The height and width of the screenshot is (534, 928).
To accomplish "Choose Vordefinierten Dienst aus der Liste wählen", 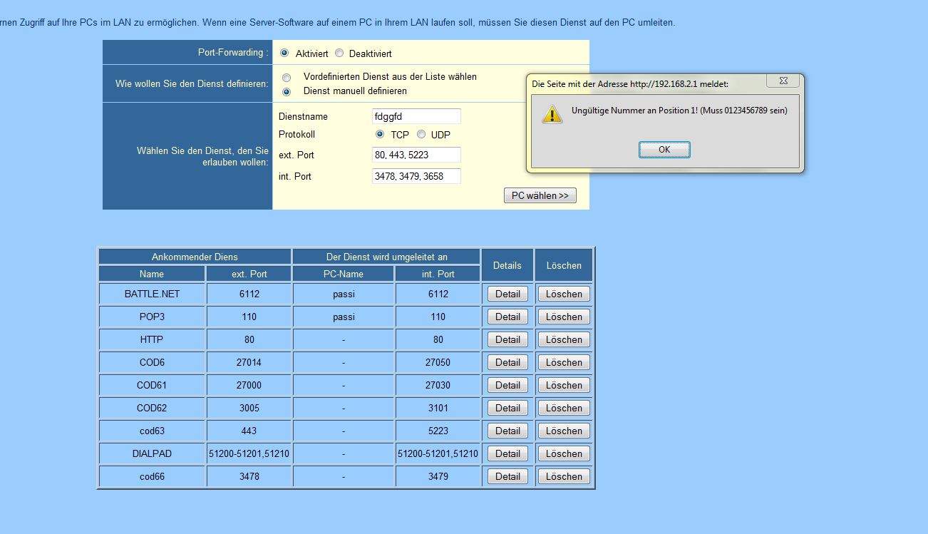I will tap(287, 77).
